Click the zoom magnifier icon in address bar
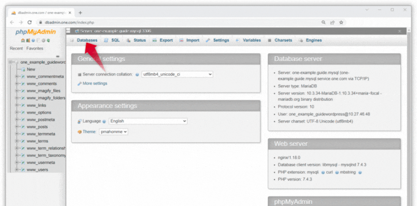417x206 pixels. pyautogui.click(x=324, y=22)
